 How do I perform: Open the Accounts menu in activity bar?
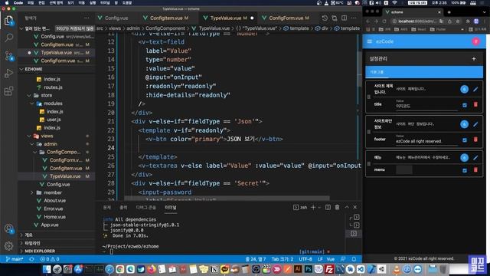[x=8, y=228]
